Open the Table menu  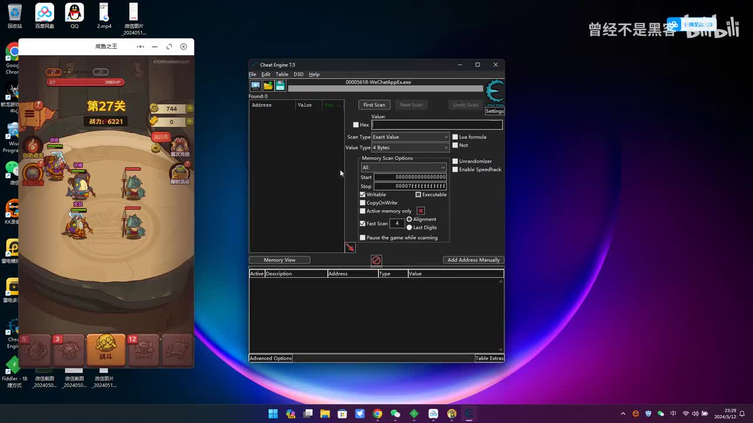coord(282,75)
